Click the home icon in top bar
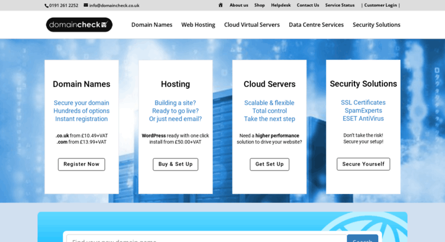Viewport: 445px width, 242px height. coord(220,5)
